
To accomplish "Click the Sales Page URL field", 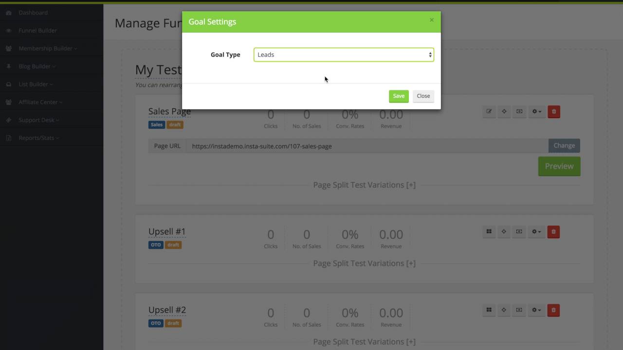I will tap(367, 146).
